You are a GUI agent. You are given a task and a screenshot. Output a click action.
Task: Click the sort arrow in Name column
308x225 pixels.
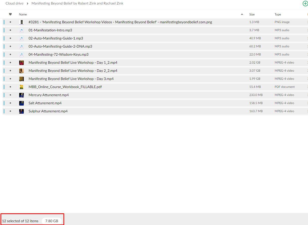coord(242,14)
